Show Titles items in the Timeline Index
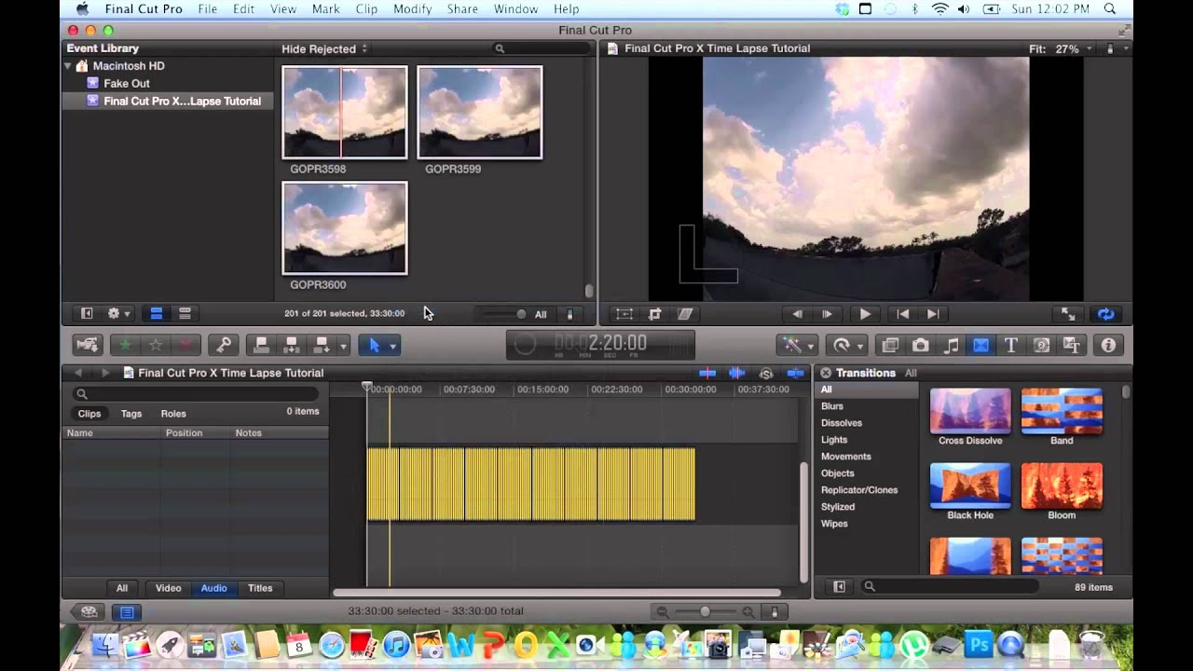The height and width of the screenshot is (671, 1193). tap(260, 588)
